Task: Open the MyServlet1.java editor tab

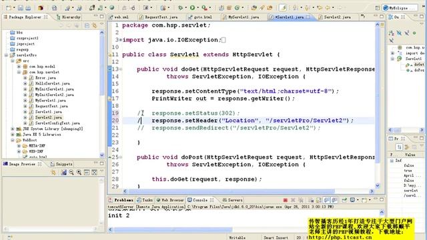Action: pos(241,17)
